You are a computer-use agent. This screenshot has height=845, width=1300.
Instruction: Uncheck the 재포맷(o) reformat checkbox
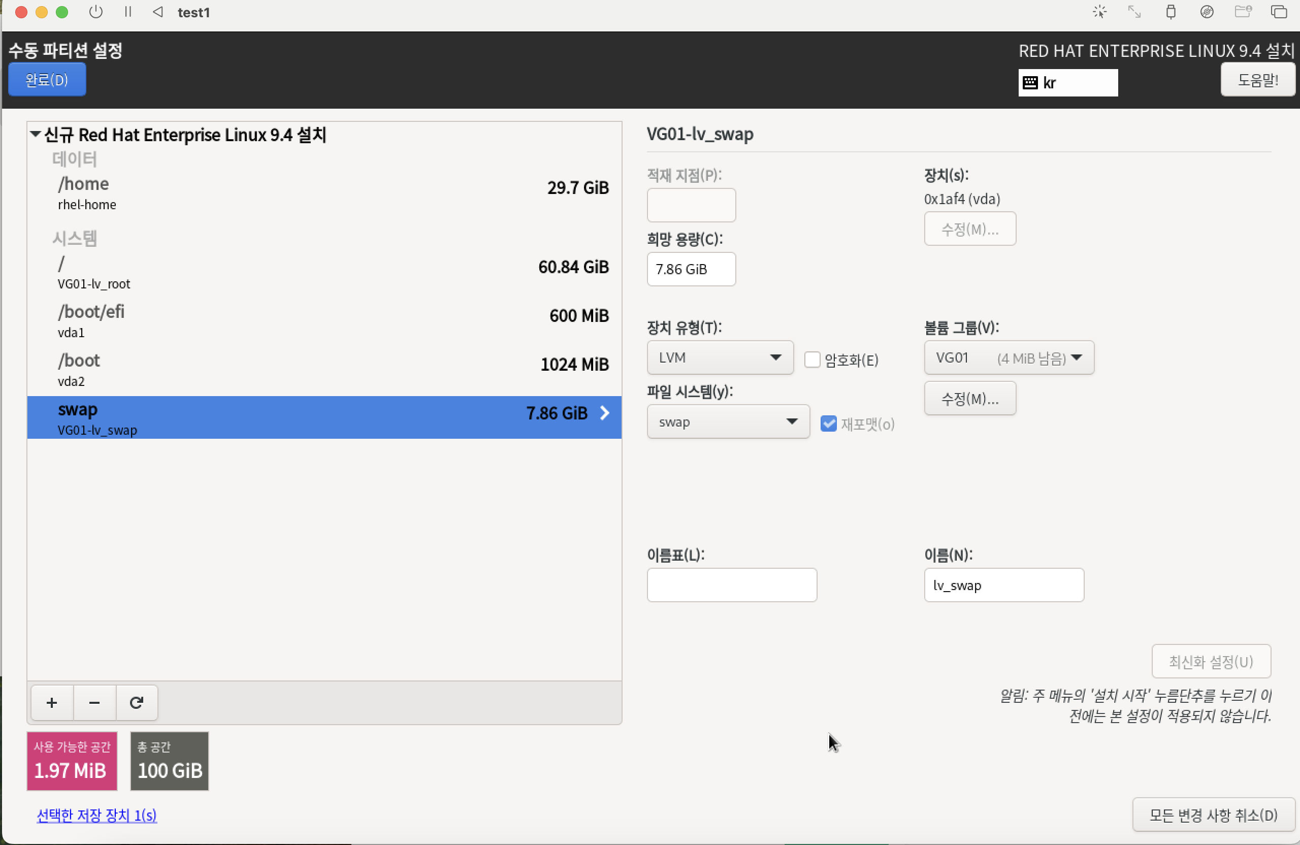coord(828,424)
